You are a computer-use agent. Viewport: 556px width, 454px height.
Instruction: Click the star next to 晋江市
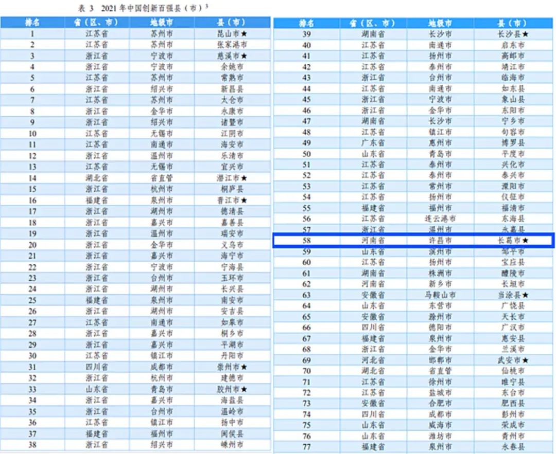point(245,200)
